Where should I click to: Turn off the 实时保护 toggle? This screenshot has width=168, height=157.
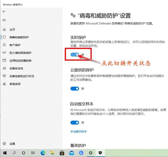pyautogui.click(x=75, y=55)
